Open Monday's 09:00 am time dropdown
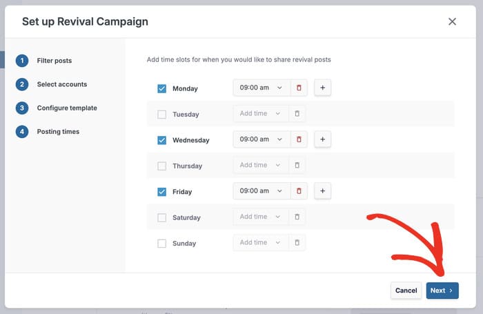 pos(261,88)
